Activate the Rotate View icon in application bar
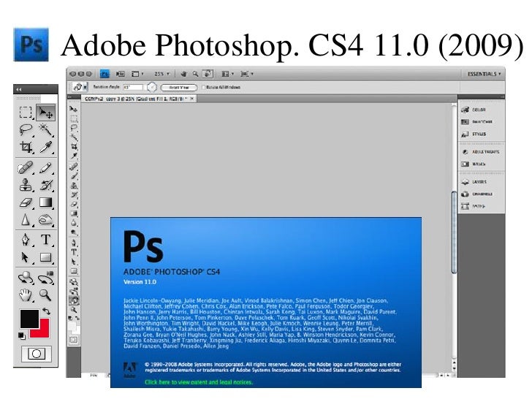The height and width of the screenshot is (399, 532). [x=208, y=74]
